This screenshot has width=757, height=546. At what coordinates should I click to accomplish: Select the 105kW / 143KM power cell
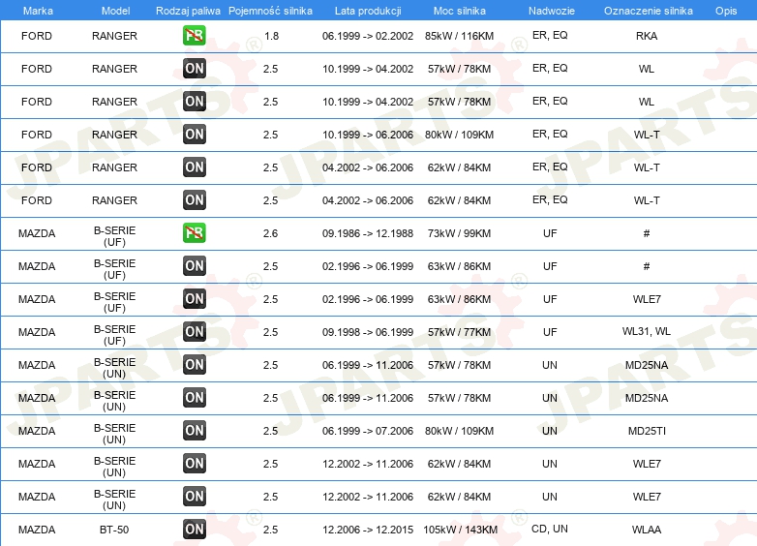click(x=460, y=530)
